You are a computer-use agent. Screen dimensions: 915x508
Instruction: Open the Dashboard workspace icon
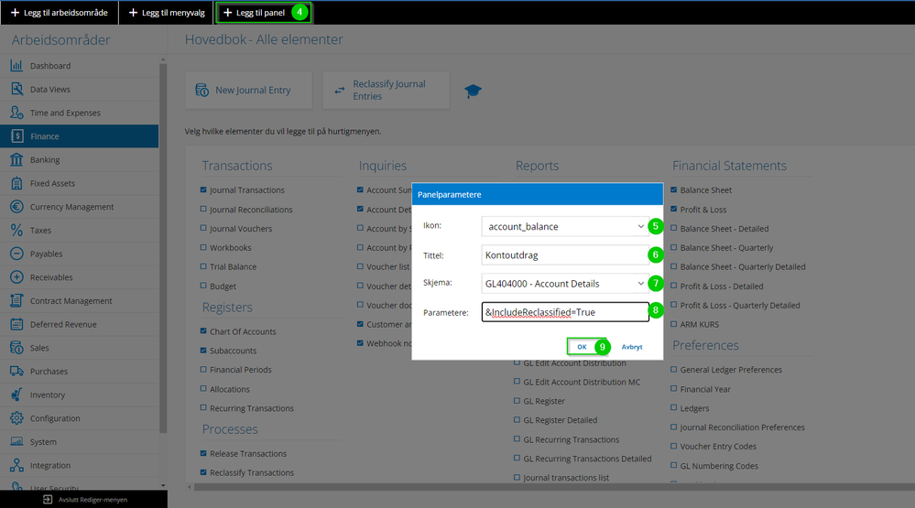pyautogui.click(x=16, y=66)
